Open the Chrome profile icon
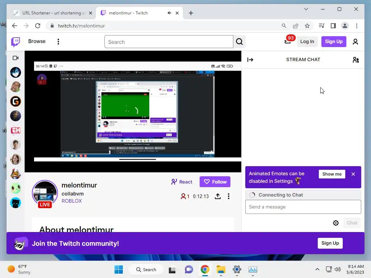The image size is (371, 278). pyautogui.click(x=345, y=26)
